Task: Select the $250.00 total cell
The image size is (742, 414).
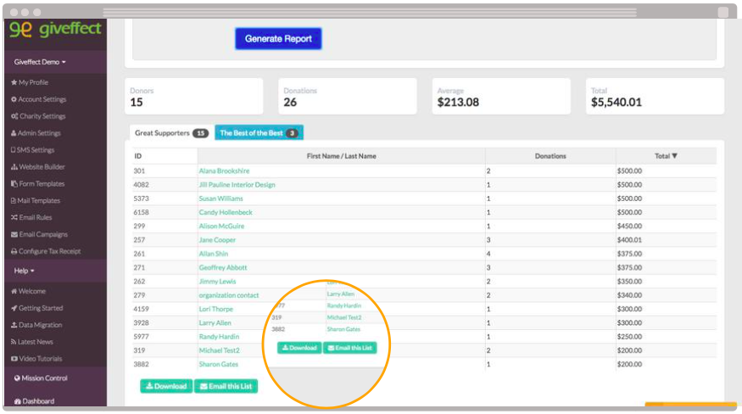Action: pos(629,337)
